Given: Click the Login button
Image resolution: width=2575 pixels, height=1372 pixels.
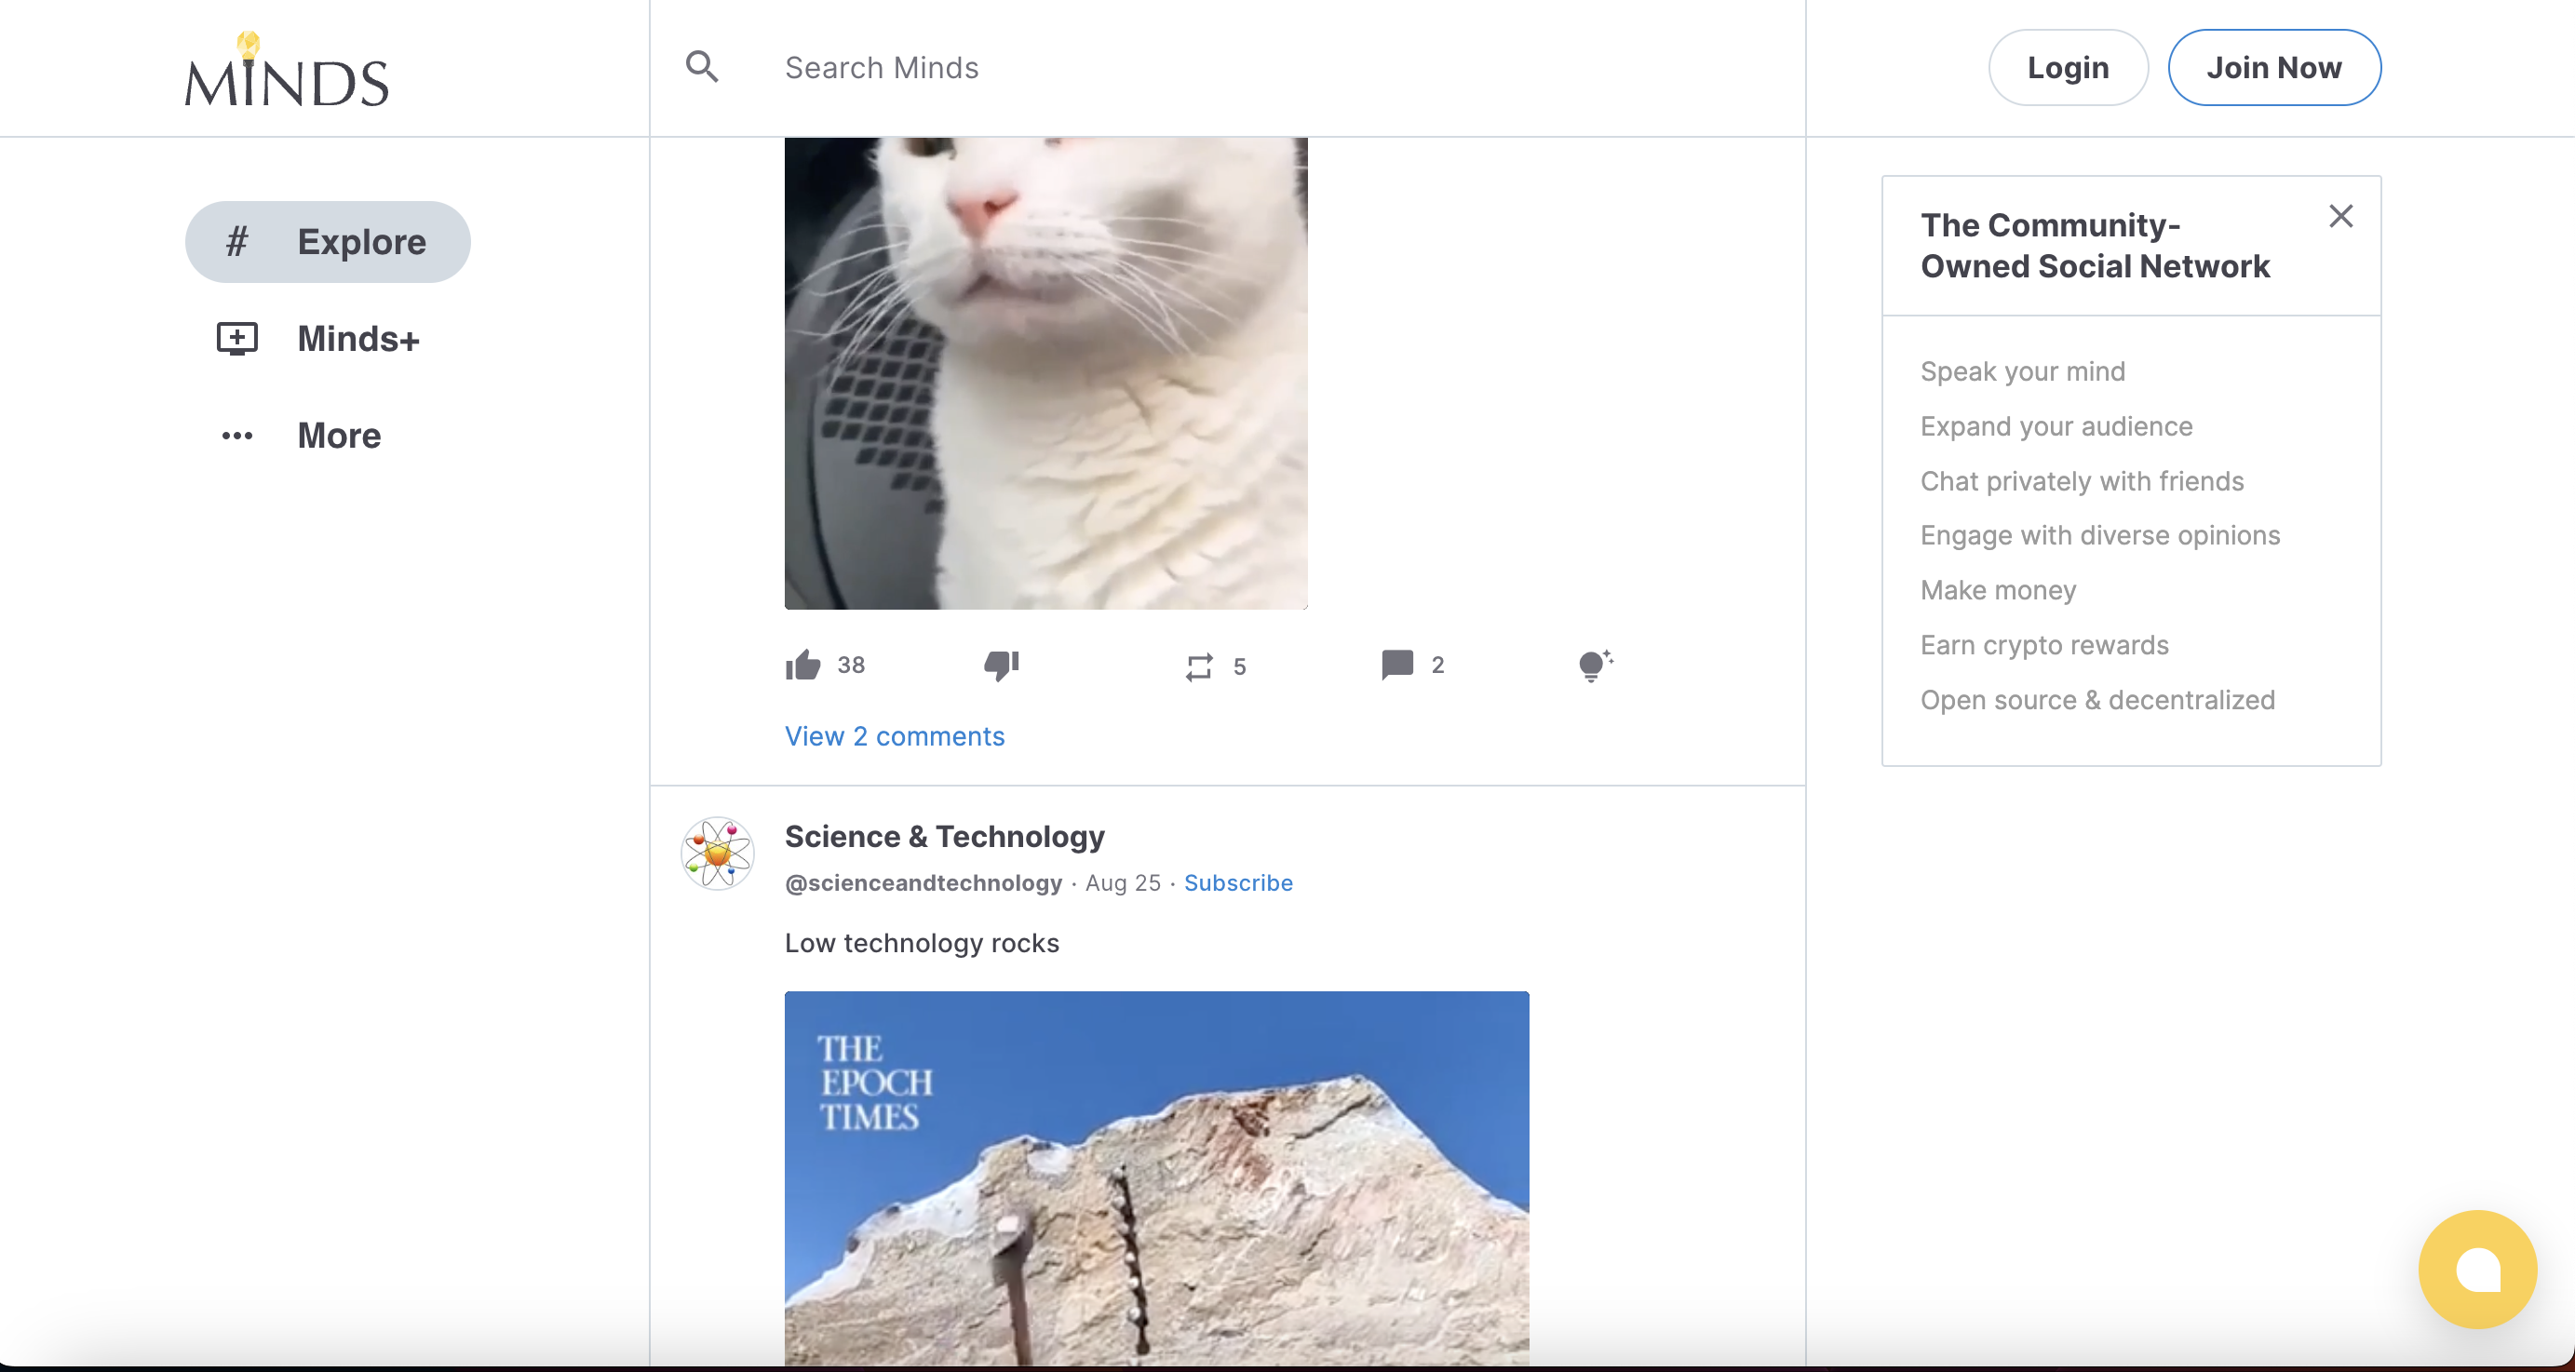Looking at the screenshot, I should [x=2068, y=67].
